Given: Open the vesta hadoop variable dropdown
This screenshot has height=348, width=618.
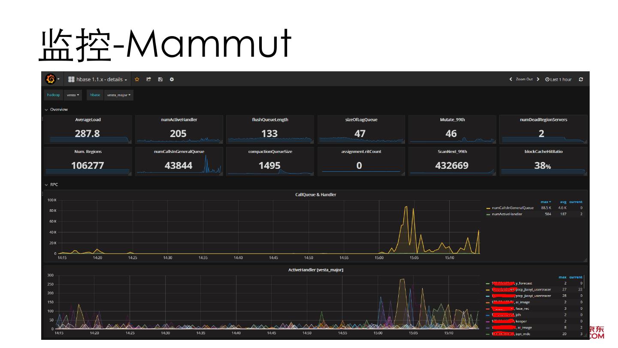Looking at the screenshot, I should (x=73, y=95).
